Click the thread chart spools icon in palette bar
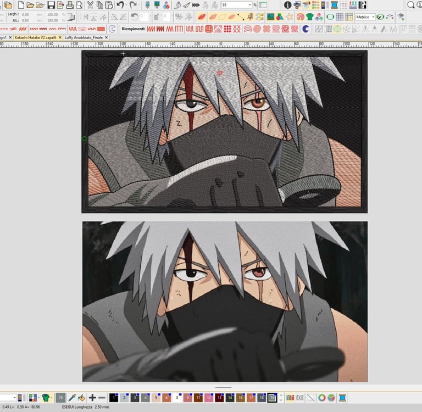The width and height of the screenshot is (422, 412). point(290,398)
